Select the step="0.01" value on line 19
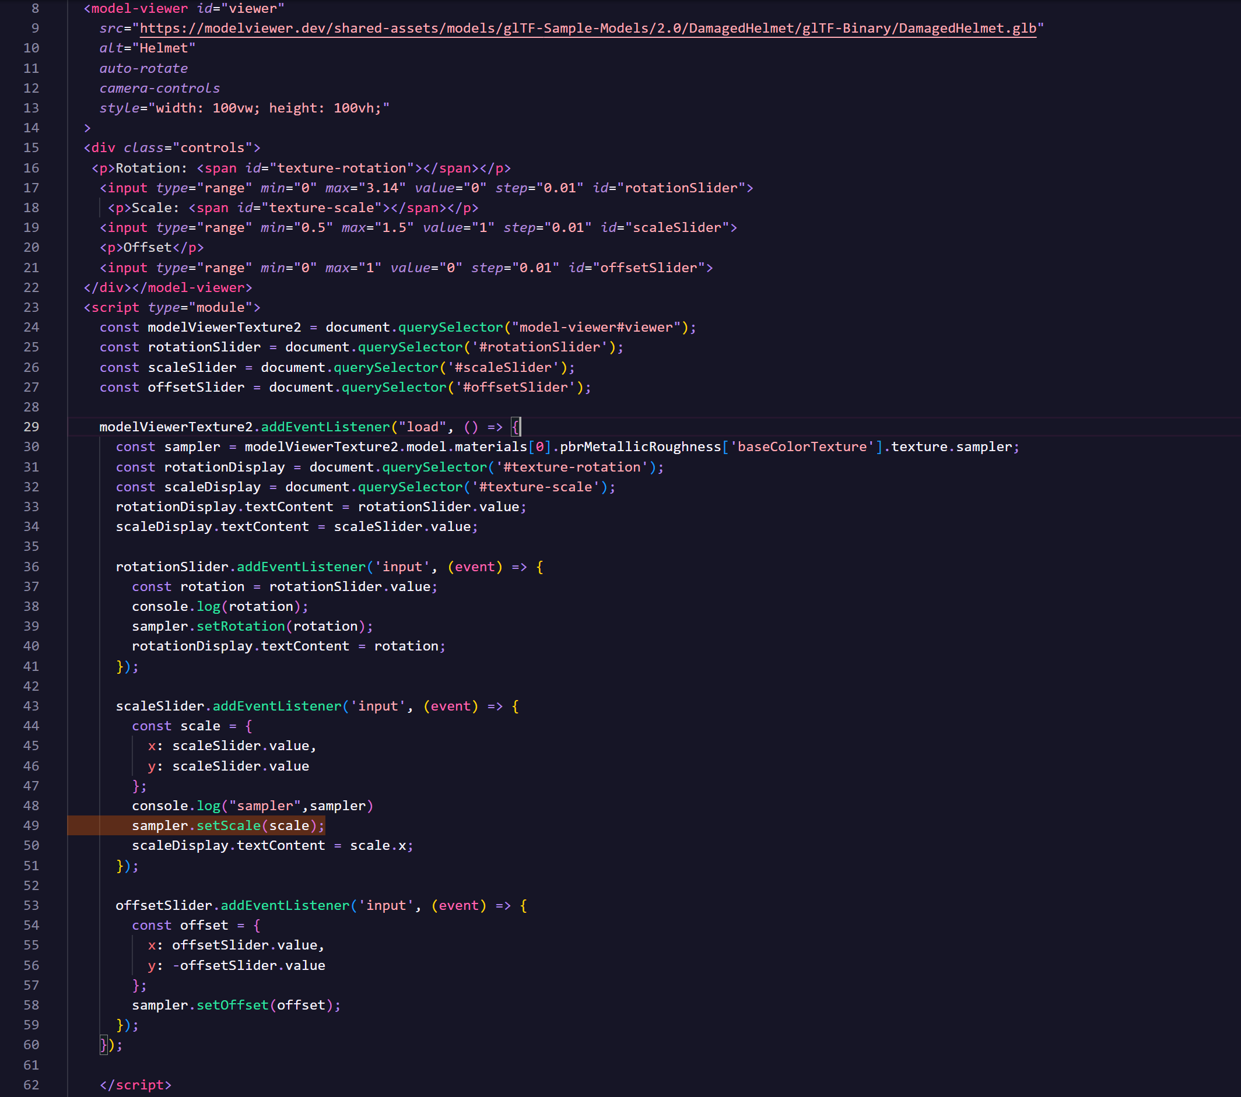This screenshot has height=1097, width=1241. point(548,227)
